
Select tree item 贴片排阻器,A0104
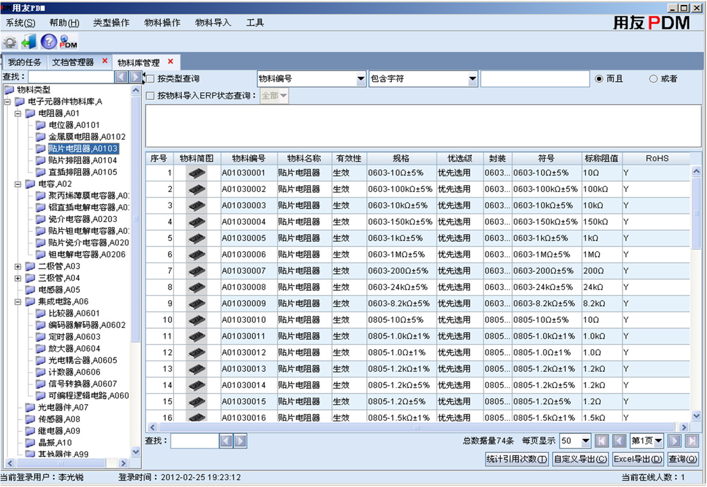point(83,160)
